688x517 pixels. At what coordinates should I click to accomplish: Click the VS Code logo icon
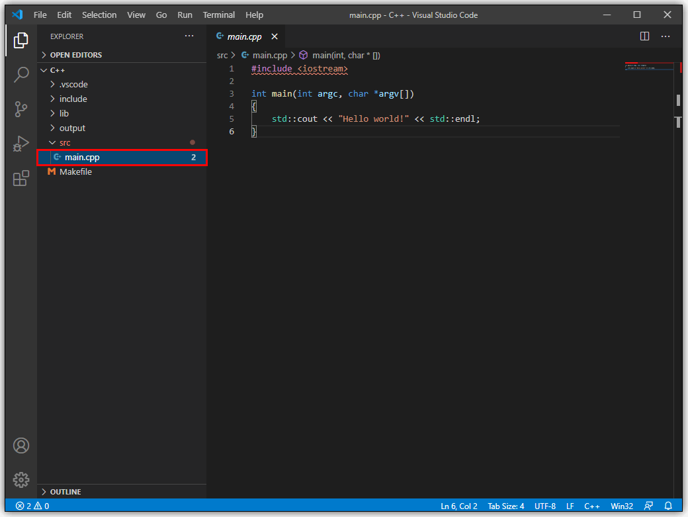tap(17, 15)
